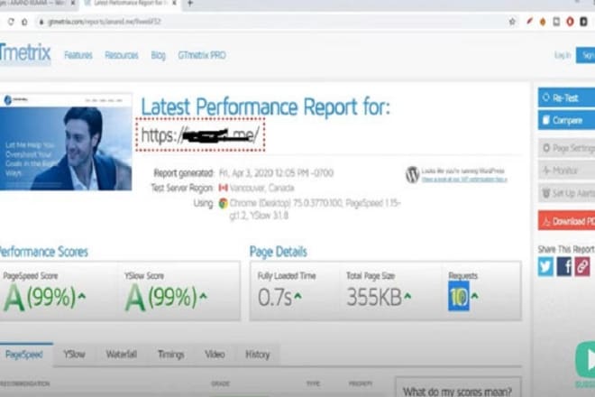The height and width of the screenshot is (397, 595).
Task: Open the History tab
Action: tap(258, 355)
